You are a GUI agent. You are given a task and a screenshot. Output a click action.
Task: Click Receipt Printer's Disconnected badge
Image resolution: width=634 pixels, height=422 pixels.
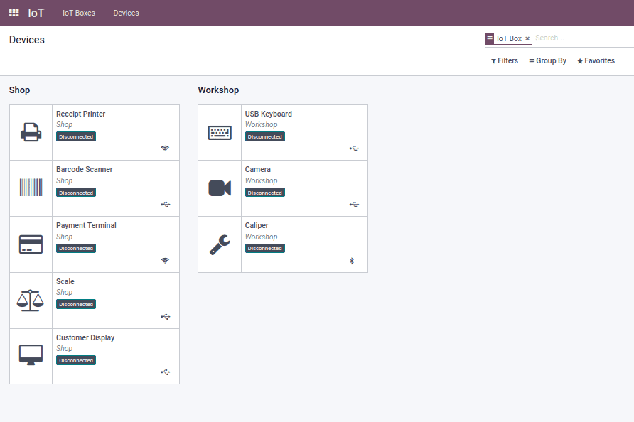point(76,136)
